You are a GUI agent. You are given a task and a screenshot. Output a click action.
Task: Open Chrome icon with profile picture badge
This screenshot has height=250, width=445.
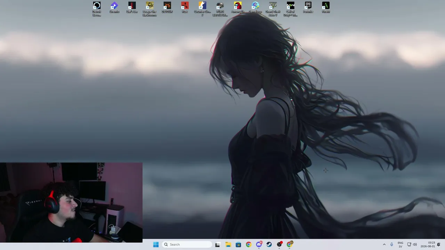[x=290, y=244]
